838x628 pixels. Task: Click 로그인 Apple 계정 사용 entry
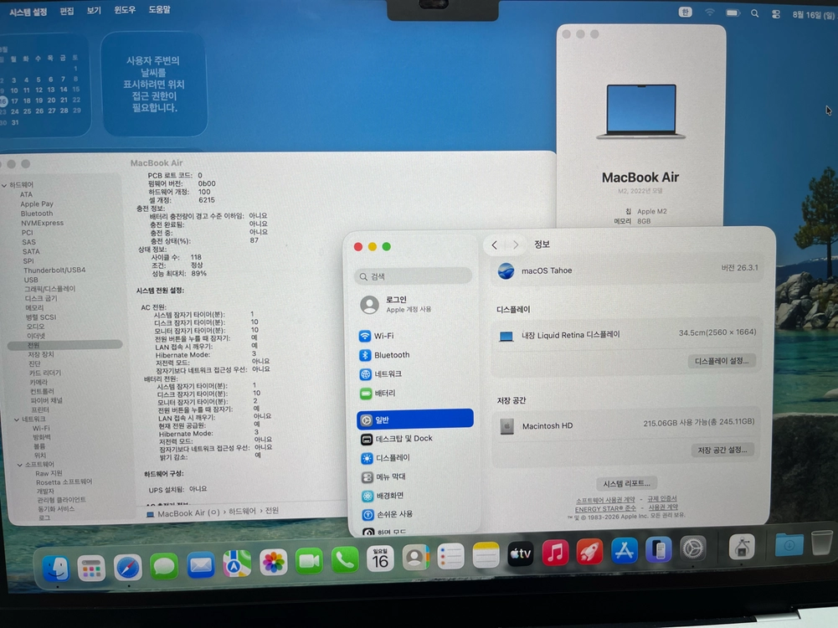(414, 305)
